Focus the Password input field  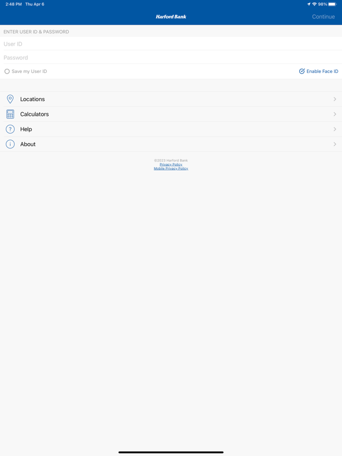(171, 57)
